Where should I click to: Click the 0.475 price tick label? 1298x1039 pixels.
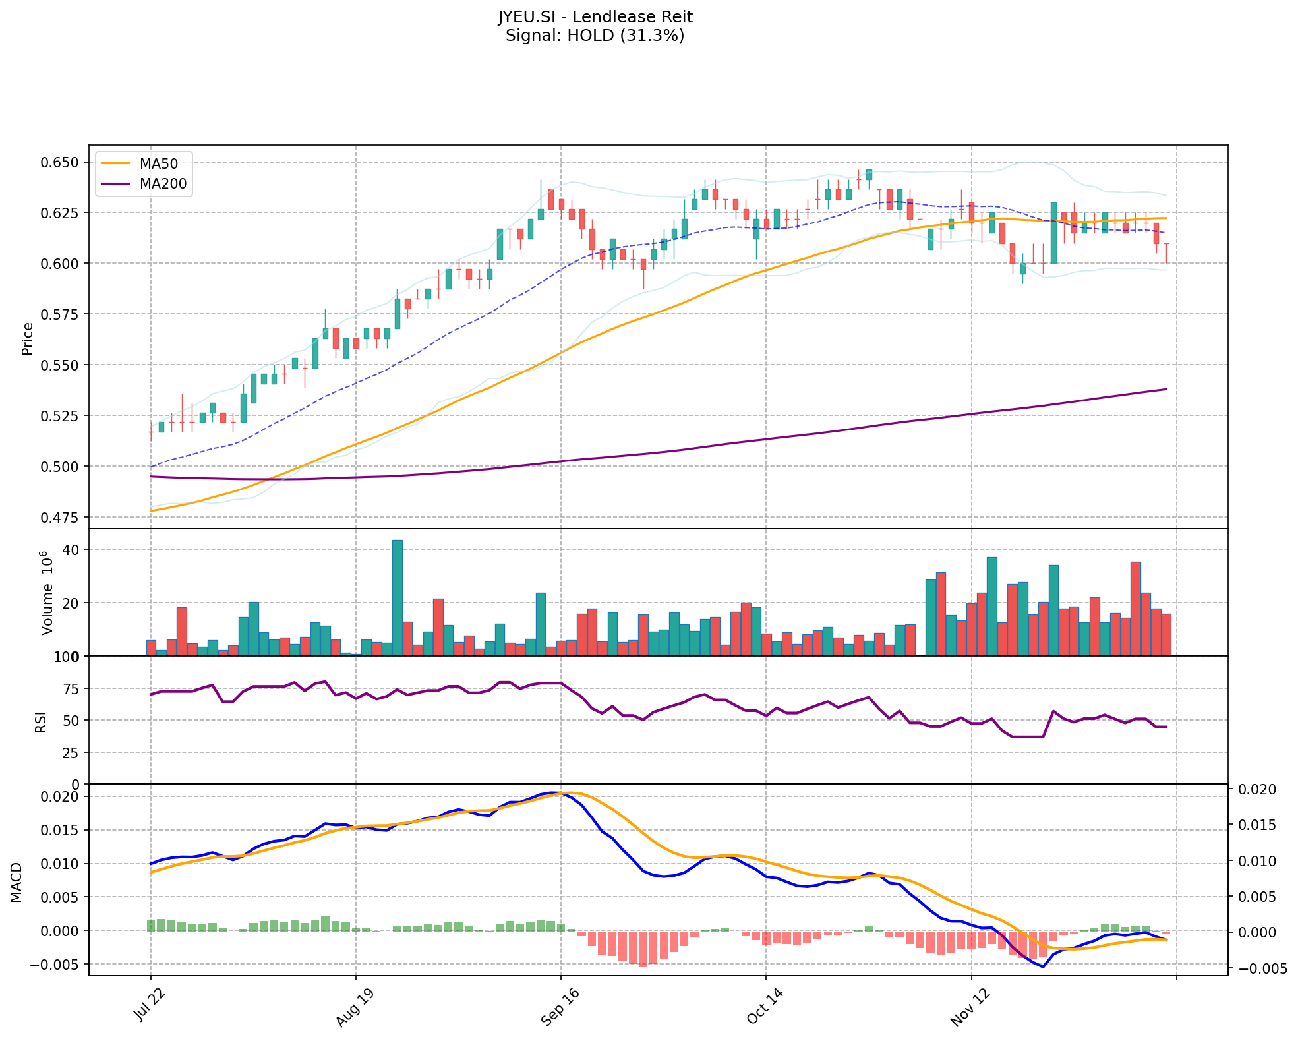(59, 518)
